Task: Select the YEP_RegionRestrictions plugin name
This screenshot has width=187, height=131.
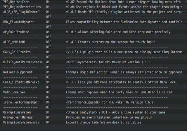Action: tap(22, 7)
